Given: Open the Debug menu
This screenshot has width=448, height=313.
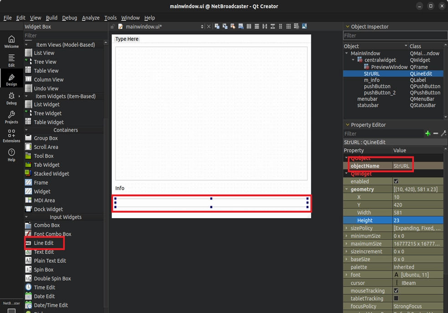Looking at the screenshot, I should tap(69, 18).
